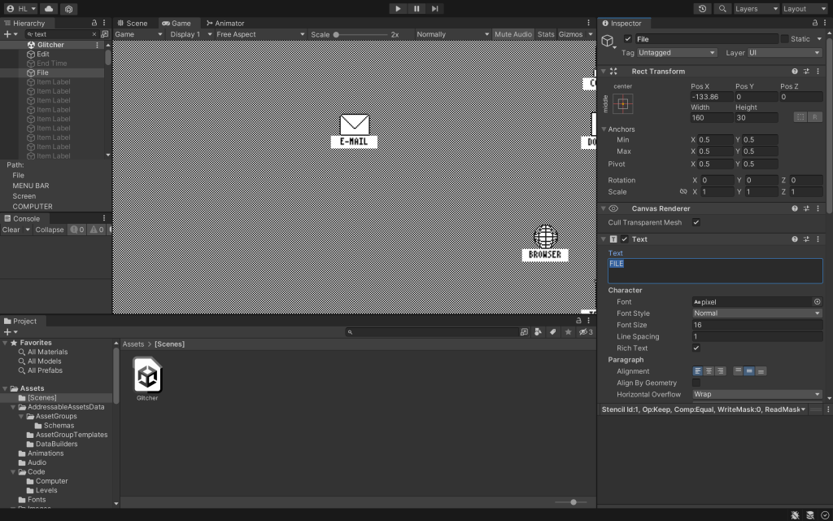Click the Console Clear button
This screenshot has width=833, height=521.
pyautogui.click(x=11, y=230)
